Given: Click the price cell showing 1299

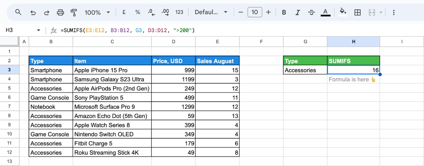Looking at the screenshot, I should [174, 107].
